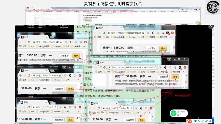Click 放弃更改 in the top-left window
221x124 pixels.
click(64, 56)
